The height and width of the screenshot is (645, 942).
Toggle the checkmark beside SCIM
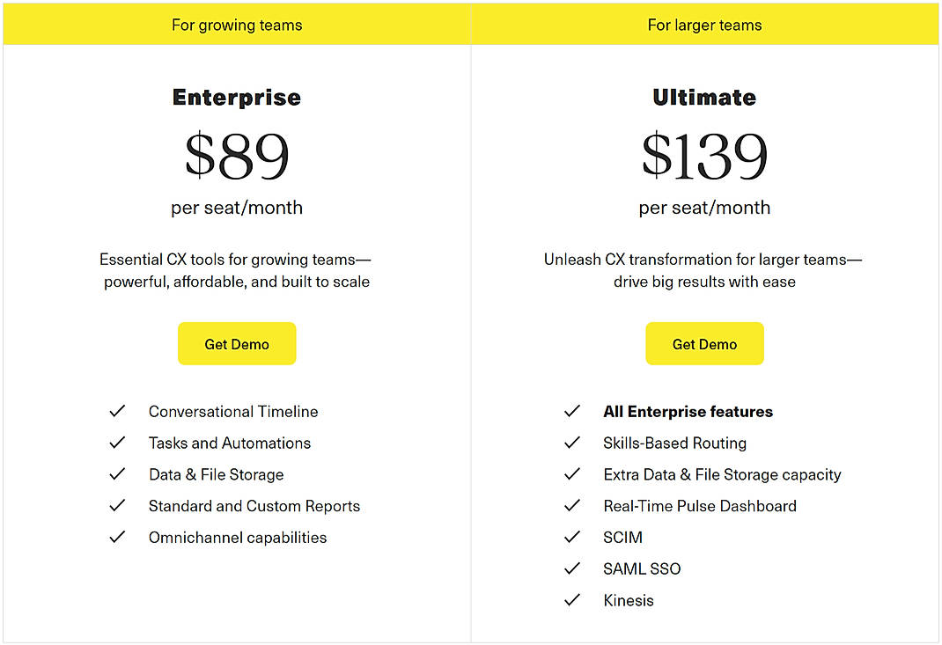[x=572, y=537]
